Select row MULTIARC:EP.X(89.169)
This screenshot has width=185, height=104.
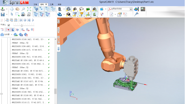coord(30,60)
